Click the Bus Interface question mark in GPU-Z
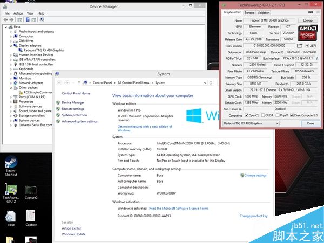324x243 pixels. (x=317, y=58)
